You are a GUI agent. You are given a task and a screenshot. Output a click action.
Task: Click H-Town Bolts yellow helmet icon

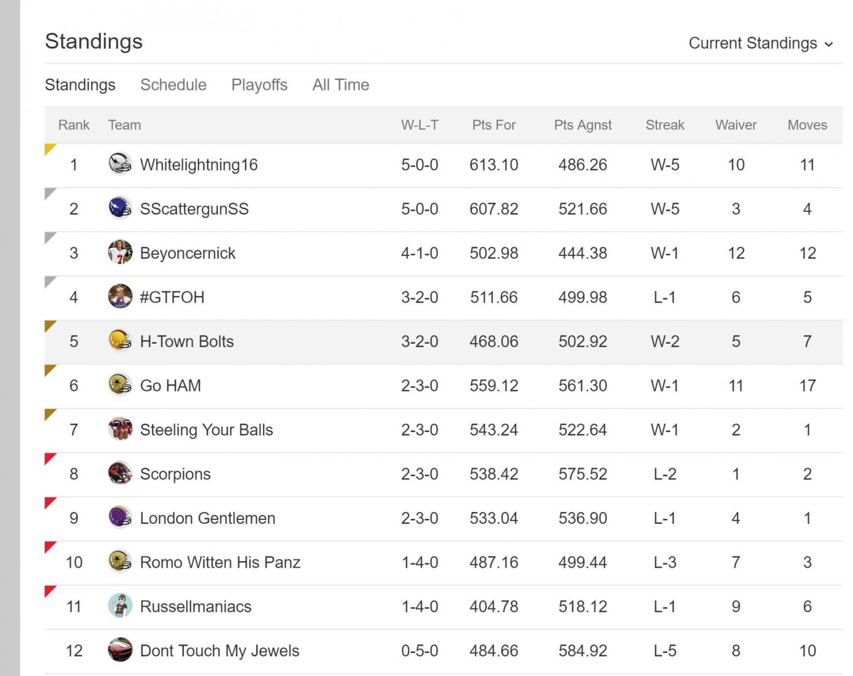point(120,341)
